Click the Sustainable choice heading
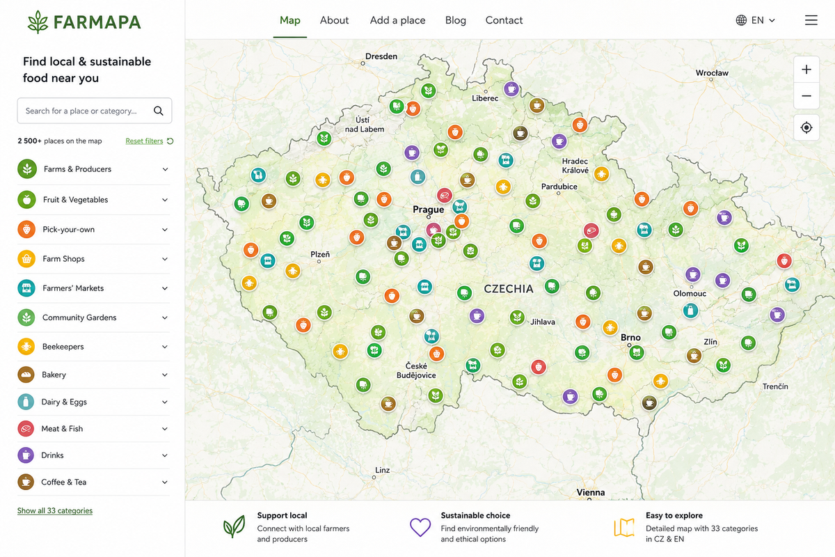This screenshot has height=557, width=835. click(475, 515)
